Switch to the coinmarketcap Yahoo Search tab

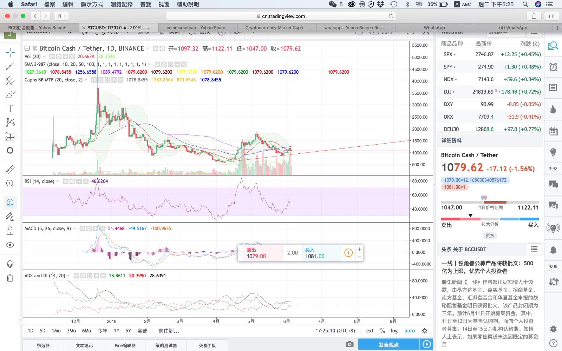tap(197, 28)
